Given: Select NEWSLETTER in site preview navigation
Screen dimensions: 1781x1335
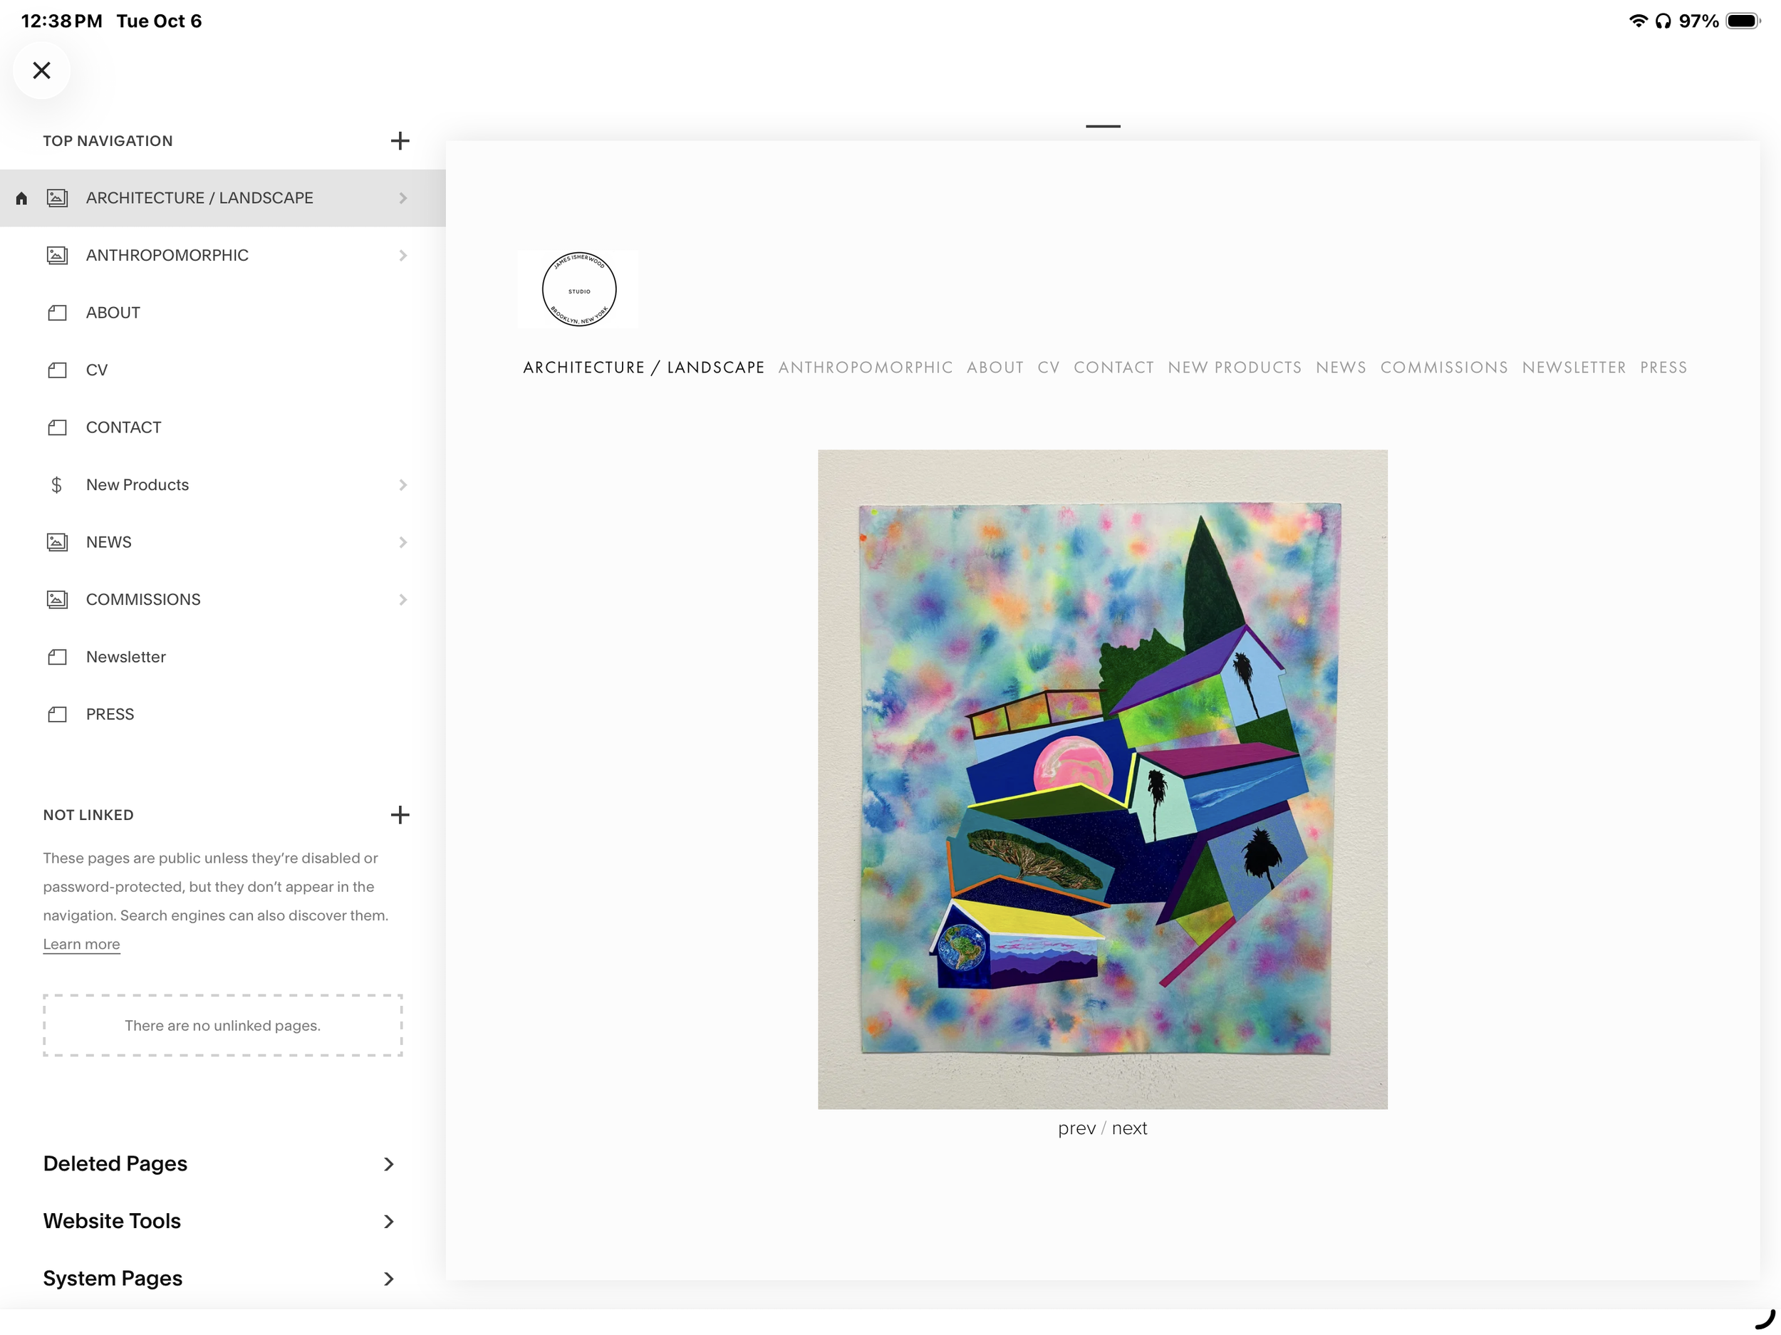Looking at the screenshot, I should (1573, 367).
